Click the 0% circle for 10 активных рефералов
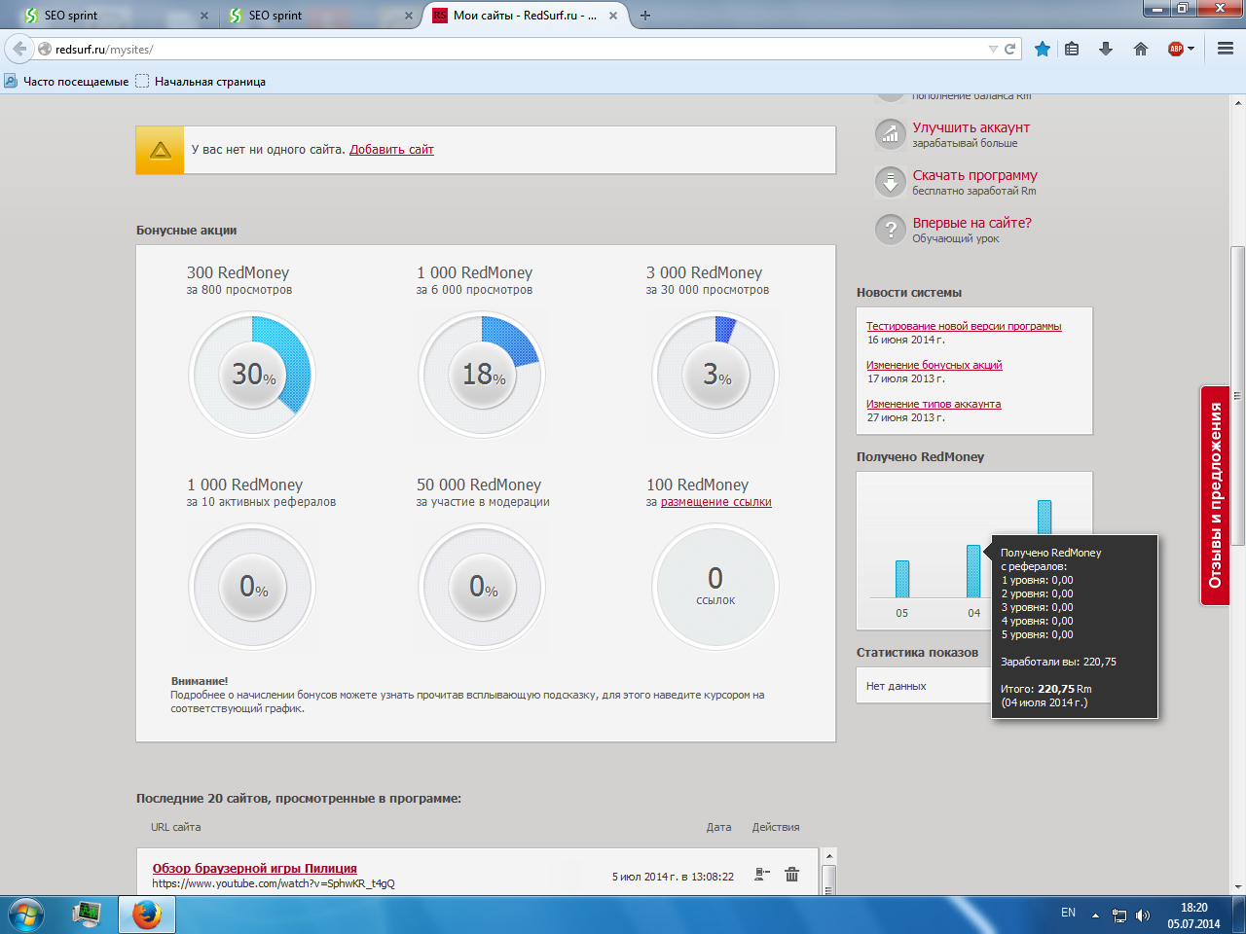This screenshot has height=934, width=1246. (252, 587)
